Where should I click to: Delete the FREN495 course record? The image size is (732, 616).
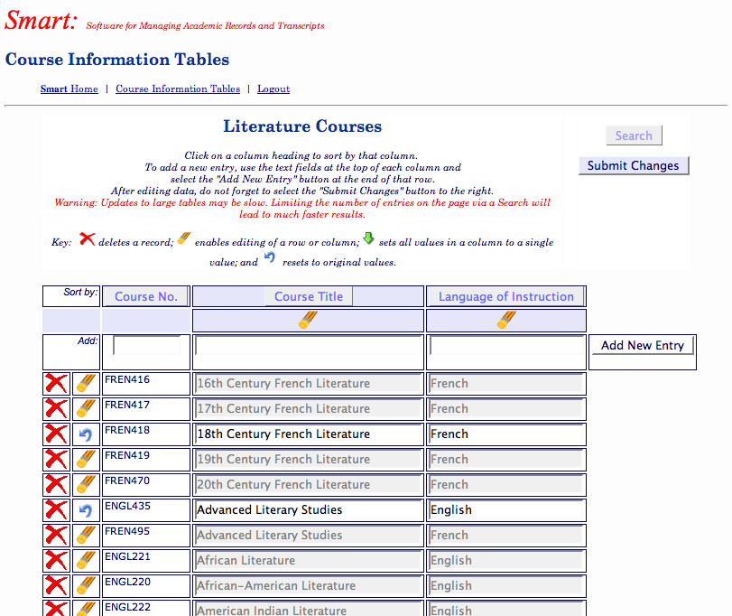(x=57, y=536)
